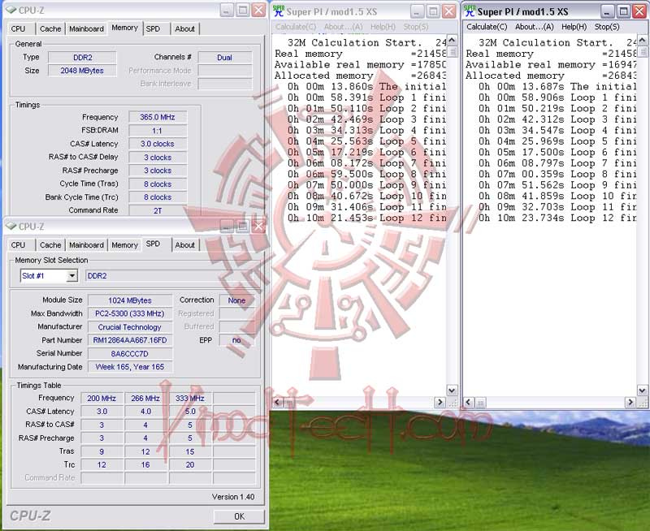Screen dimensions: 650x531
Task: Click Super PI icon in right window title bar
Action: point(470,11)
